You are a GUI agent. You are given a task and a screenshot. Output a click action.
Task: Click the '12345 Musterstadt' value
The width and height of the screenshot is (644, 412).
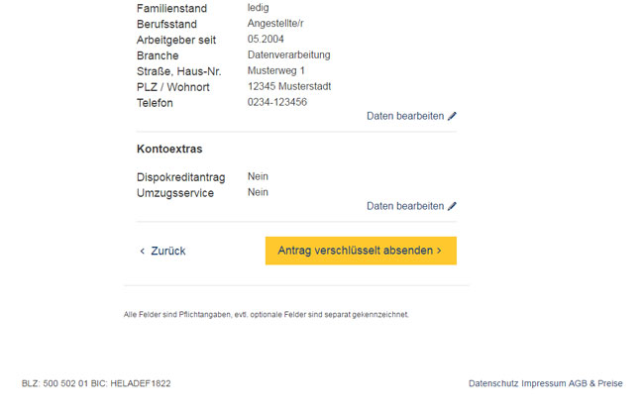(289, 86)
